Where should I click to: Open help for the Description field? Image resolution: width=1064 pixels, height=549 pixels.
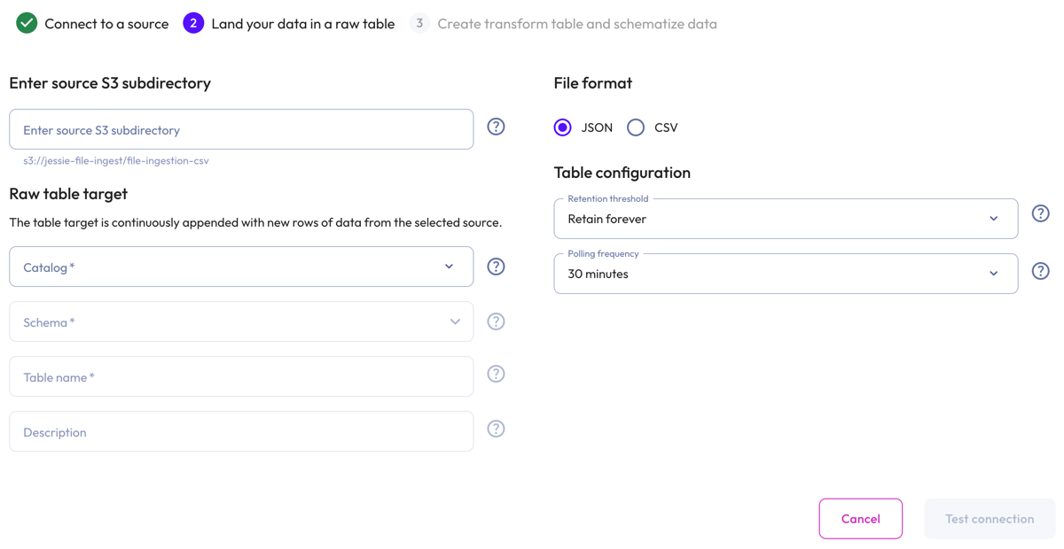click(x=496, y=428)
